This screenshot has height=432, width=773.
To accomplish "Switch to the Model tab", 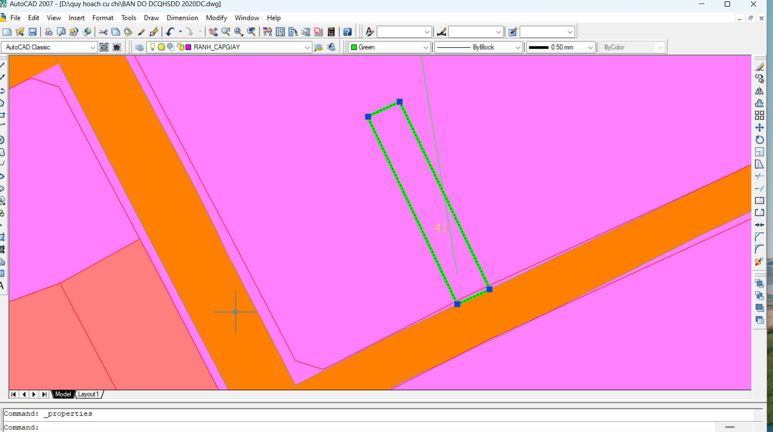I will [63, 394].
